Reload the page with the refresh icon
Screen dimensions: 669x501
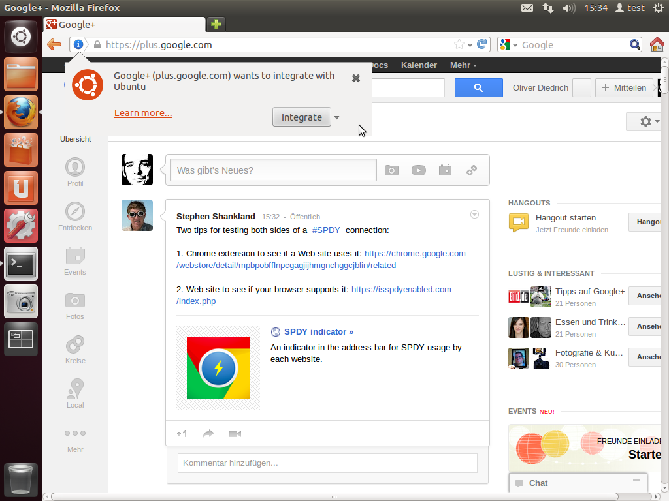point(482,44)
